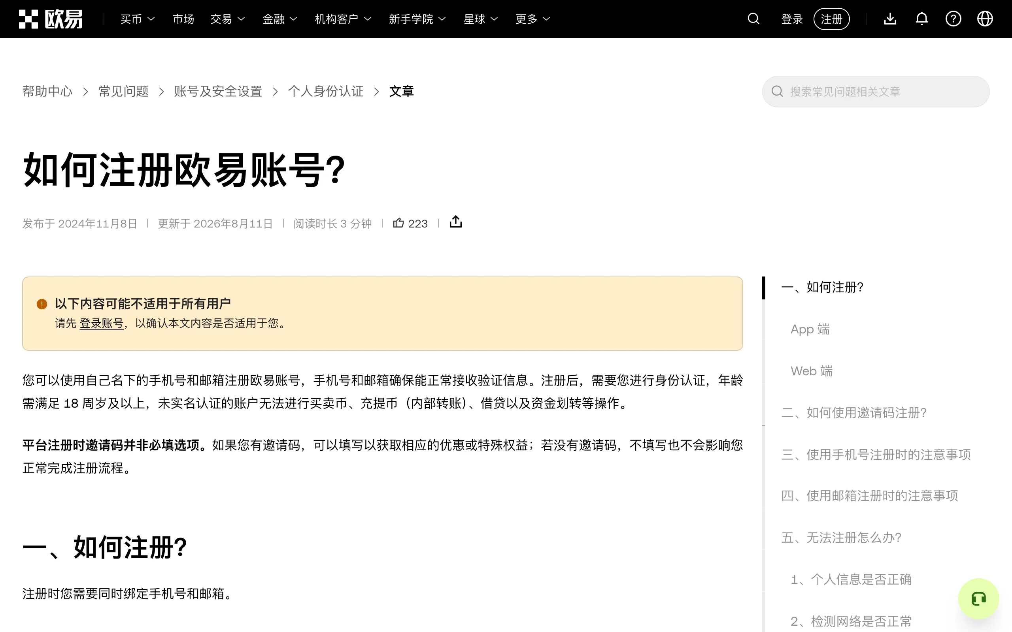The height and width of the screenshot is (632, 1012).
Task: Click the 登录账号 link in the notice banner
Action: (x=102, y=324)
